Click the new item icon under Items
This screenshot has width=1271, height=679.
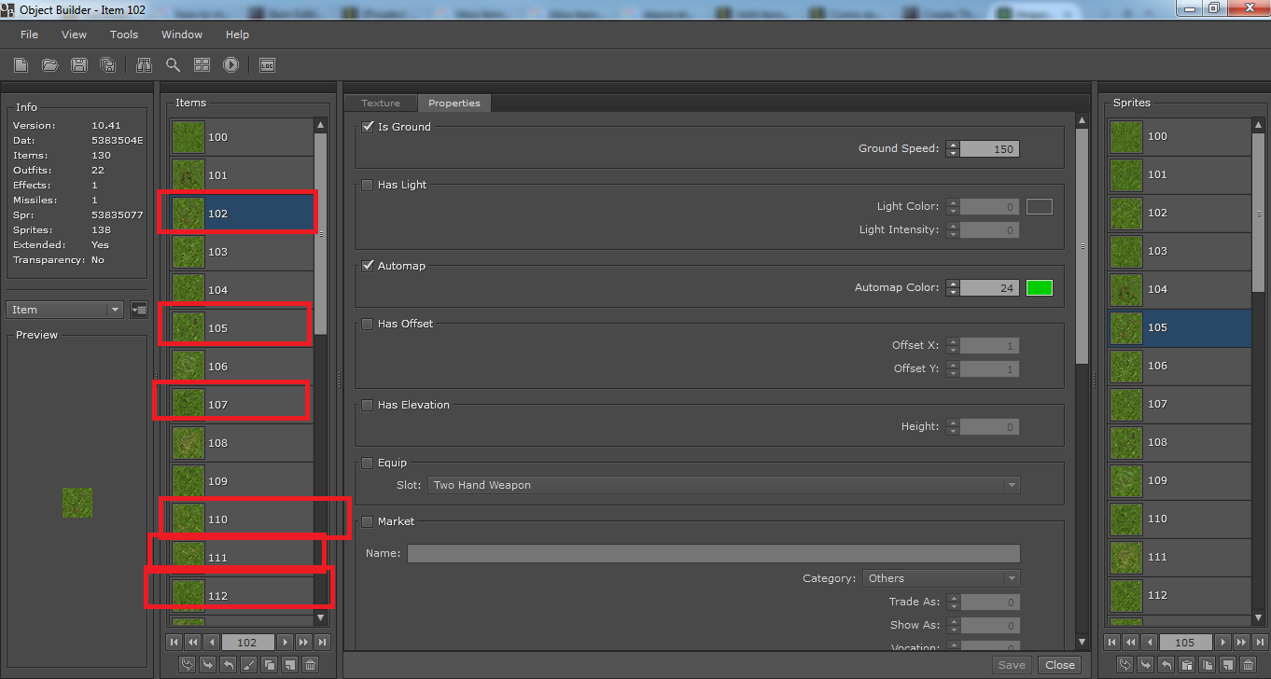(x=290, y=665)
